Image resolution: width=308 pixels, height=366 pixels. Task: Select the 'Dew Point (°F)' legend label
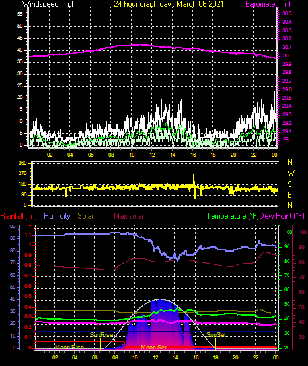[282, 216]
